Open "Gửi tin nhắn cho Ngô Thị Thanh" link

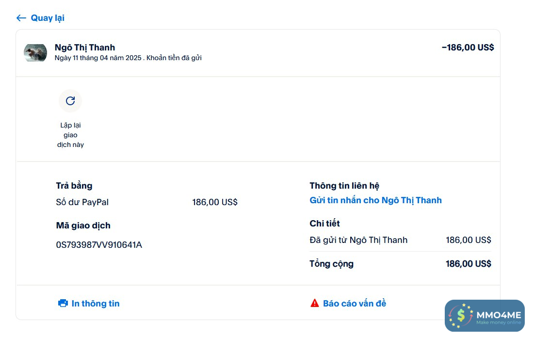tap(375, 200)
